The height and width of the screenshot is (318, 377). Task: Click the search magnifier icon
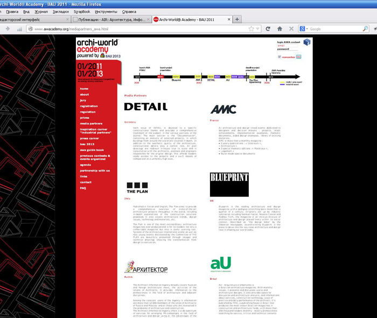point(365,29)
